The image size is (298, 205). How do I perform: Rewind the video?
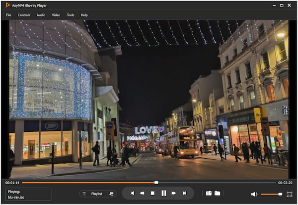click(142, 193)
